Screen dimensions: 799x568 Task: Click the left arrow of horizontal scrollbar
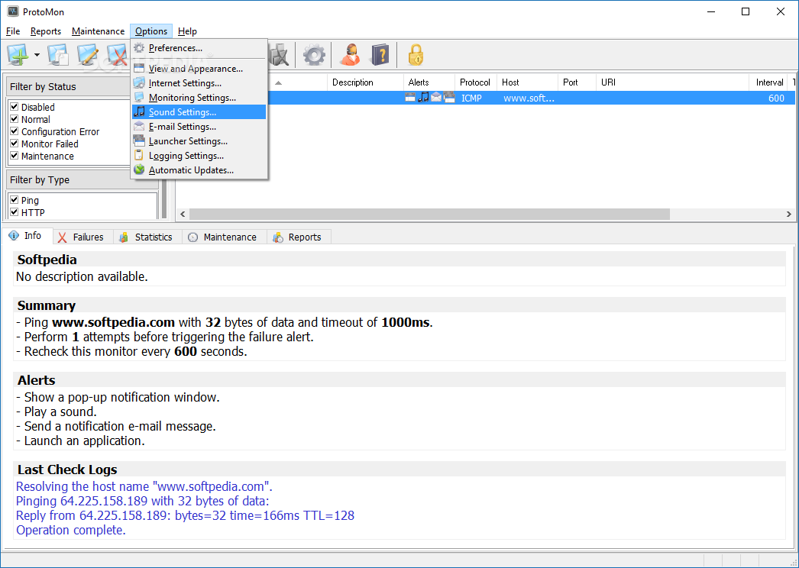pyautogui.click(x=183, y=215)
